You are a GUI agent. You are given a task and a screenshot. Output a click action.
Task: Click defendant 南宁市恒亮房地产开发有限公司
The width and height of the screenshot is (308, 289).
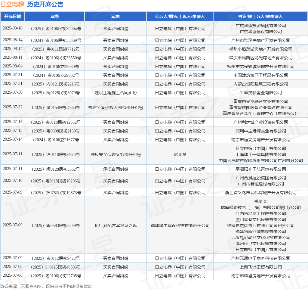(x=261, y=140)
